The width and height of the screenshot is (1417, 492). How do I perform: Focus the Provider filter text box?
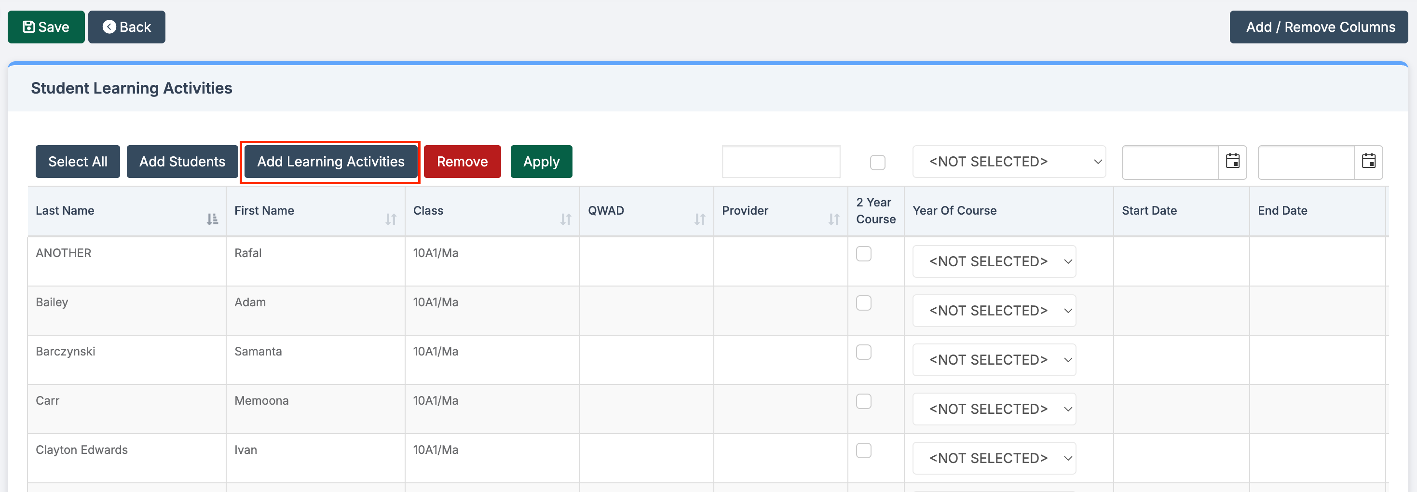[781, 162]
